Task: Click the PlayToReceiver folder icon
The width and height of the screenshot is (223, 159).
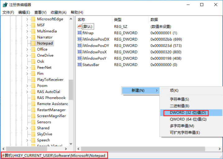Action: click(x=33, y=80)
